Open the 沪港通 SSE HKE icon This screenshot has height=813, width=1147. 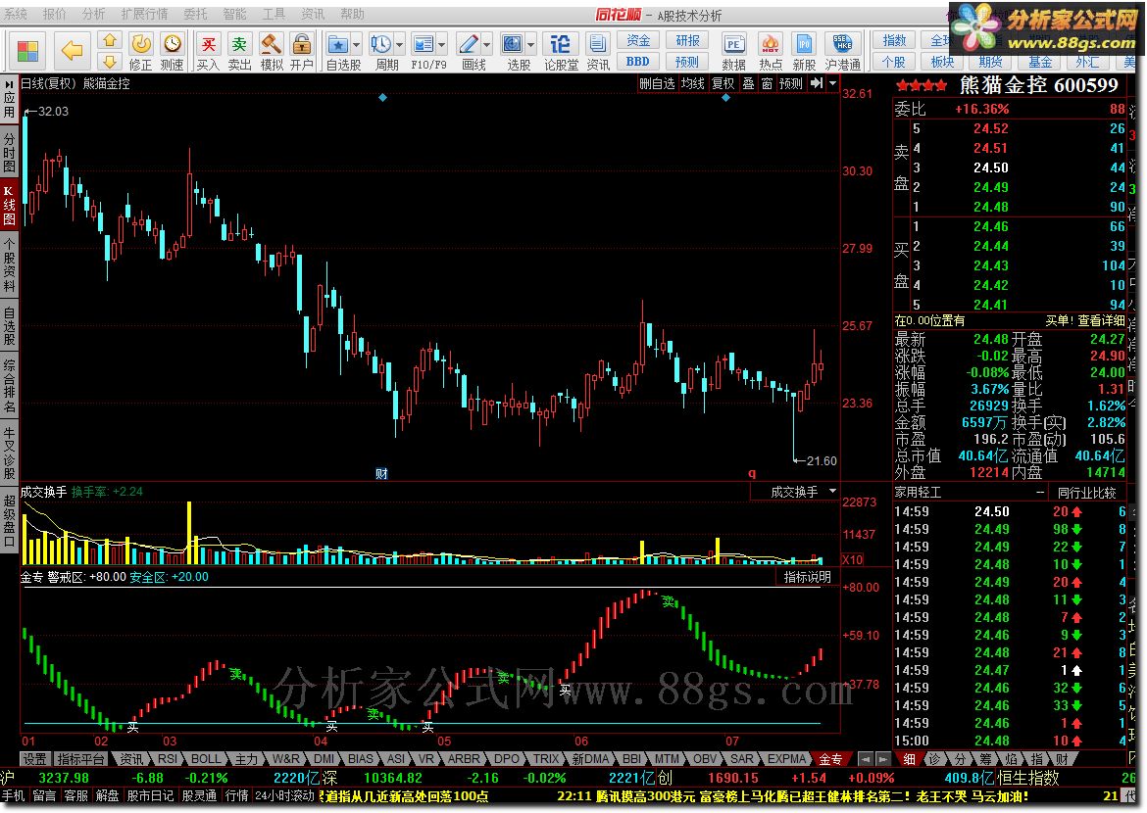point(843,51)
